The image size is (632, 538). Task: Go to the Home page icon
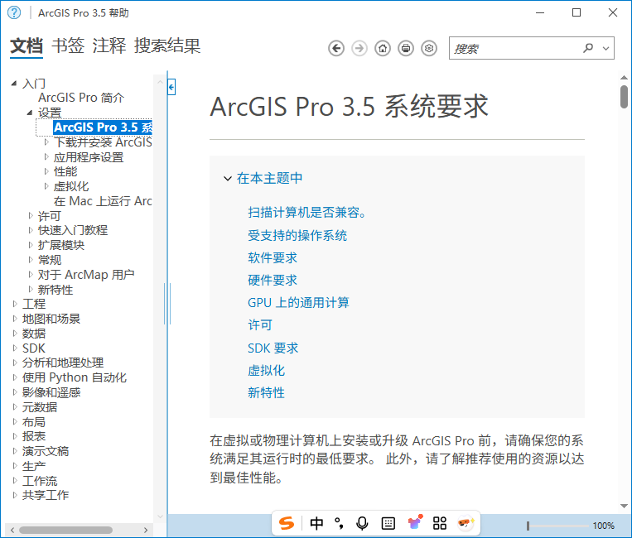coord(383,48)
